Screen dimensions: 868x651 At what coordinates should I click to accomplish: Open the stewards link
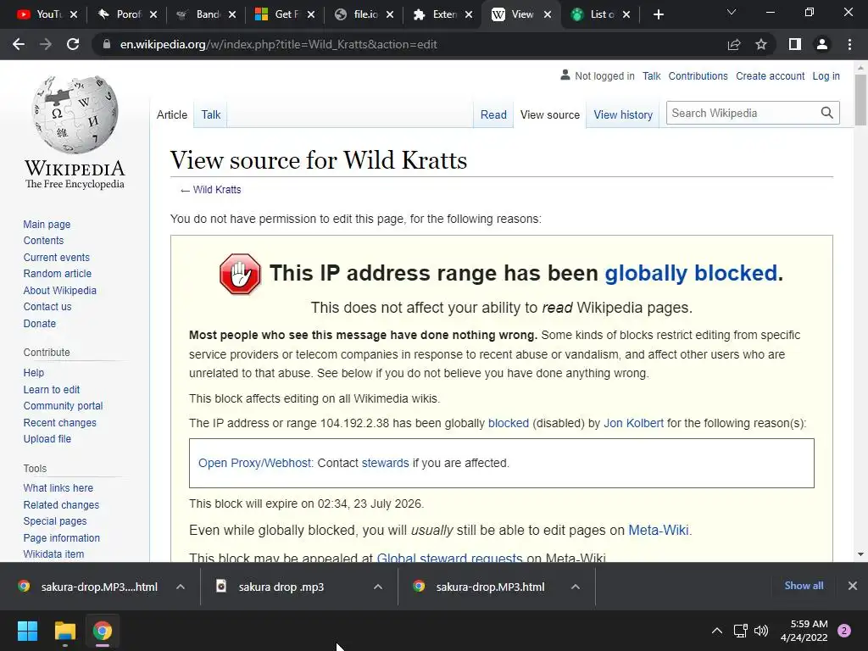coord(386,463)
